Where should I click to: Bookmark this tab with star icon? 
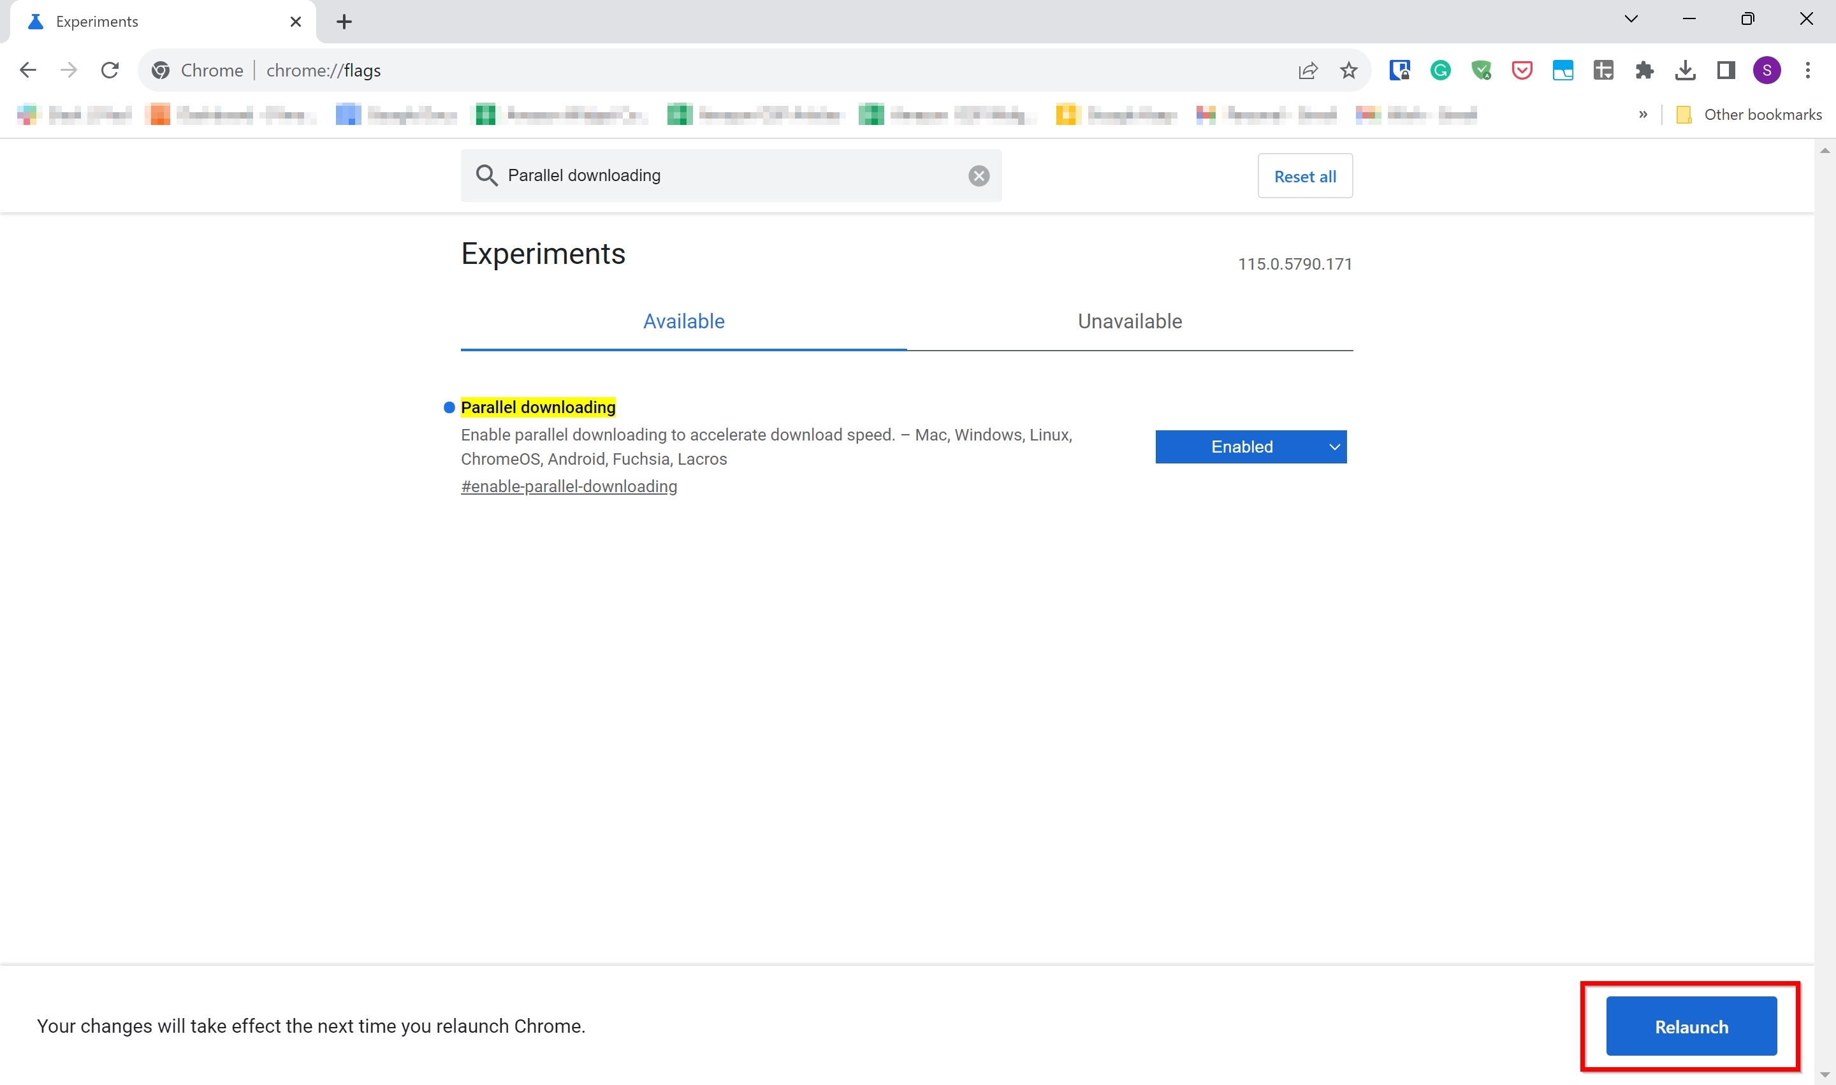1348,70
